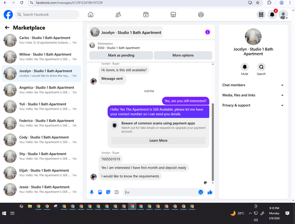
Task: Expand the Privacy & support section
Action: point(253,106)
